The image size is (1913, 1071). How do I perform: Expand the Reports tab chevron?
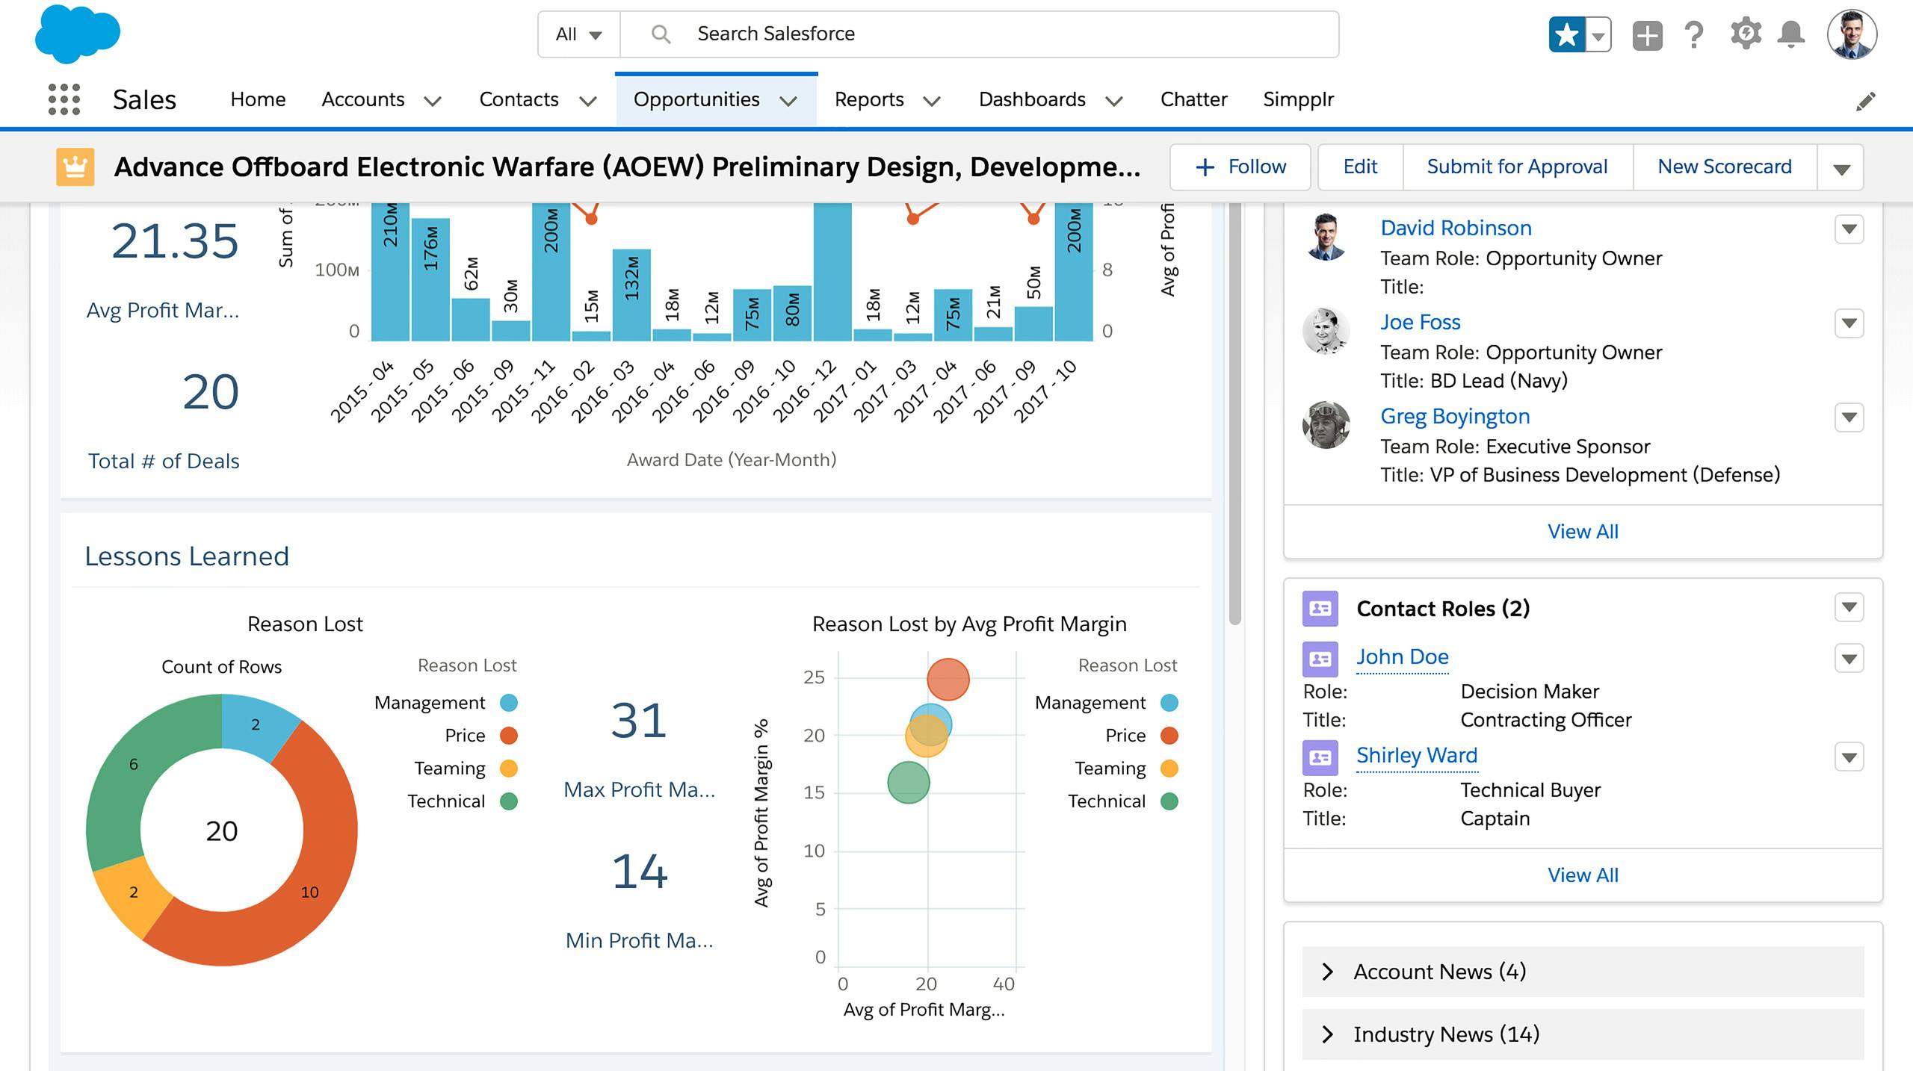click(x=931, y=101)
